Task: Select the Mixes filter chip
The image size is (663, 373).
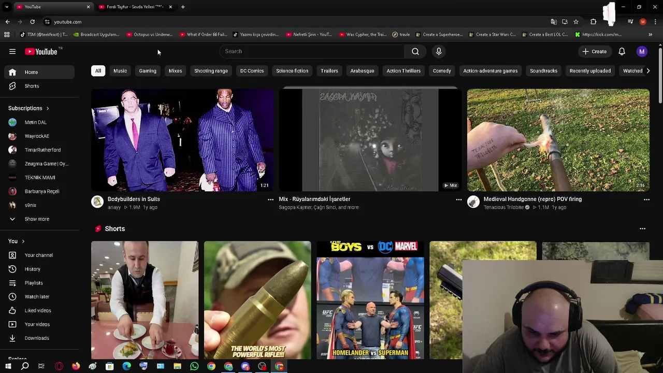Action: click(x=175, y=71)
